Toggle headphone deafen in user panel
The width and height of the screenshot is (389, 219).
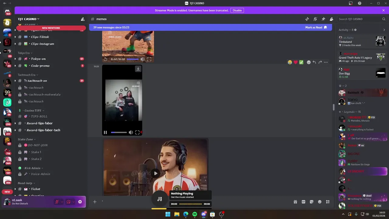68,202
